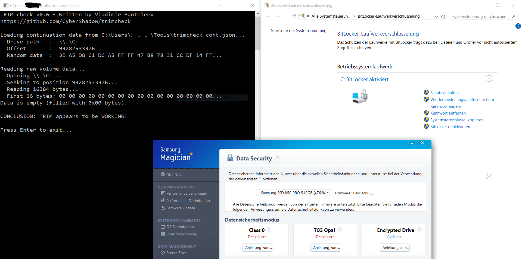
Task: Click Aktiviert status under Encrypted Drive
Action: [x=394, y=237]
